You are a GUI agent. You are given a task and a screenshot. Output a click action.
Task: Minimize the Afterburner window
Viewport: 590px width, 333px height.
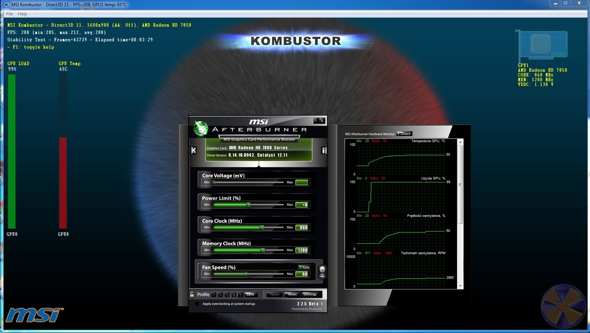point(316,120)
